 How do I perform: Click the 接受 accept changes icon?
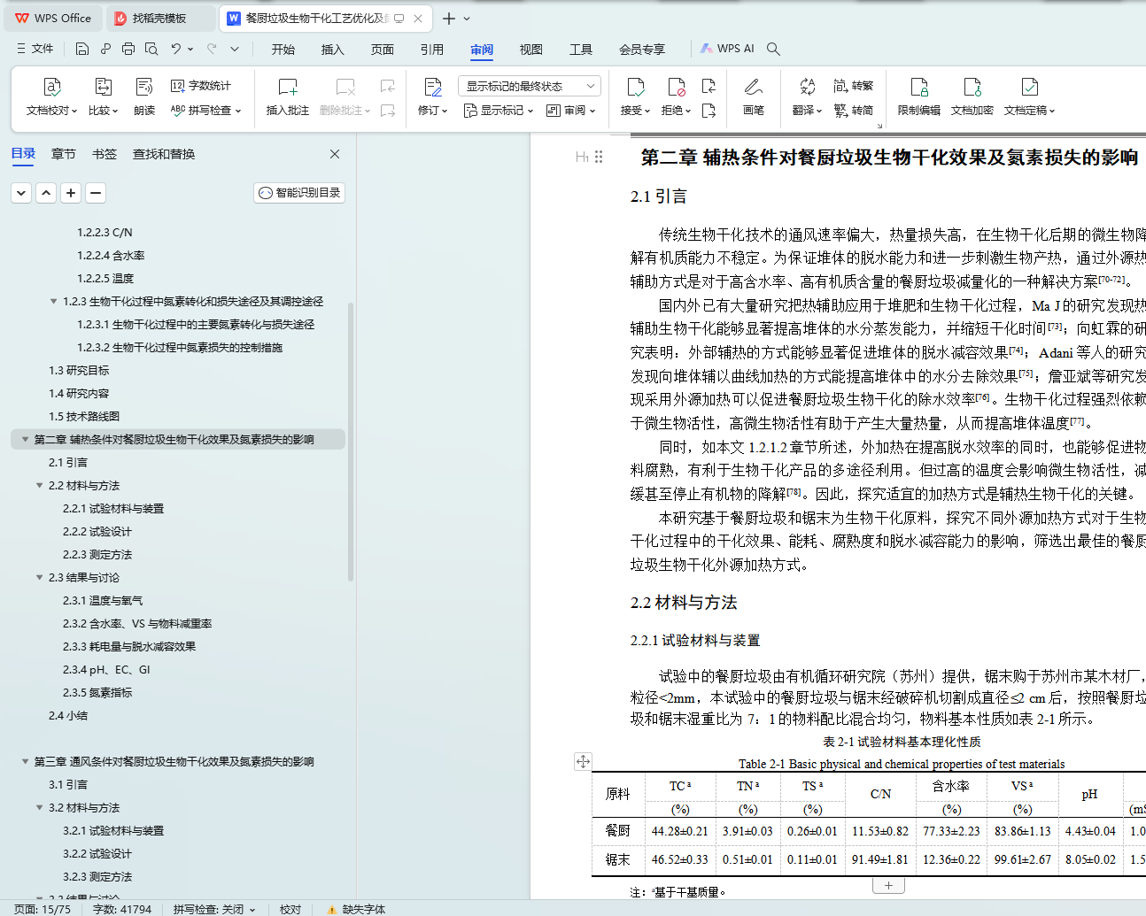pyautogui.click(x=635, y=87)
